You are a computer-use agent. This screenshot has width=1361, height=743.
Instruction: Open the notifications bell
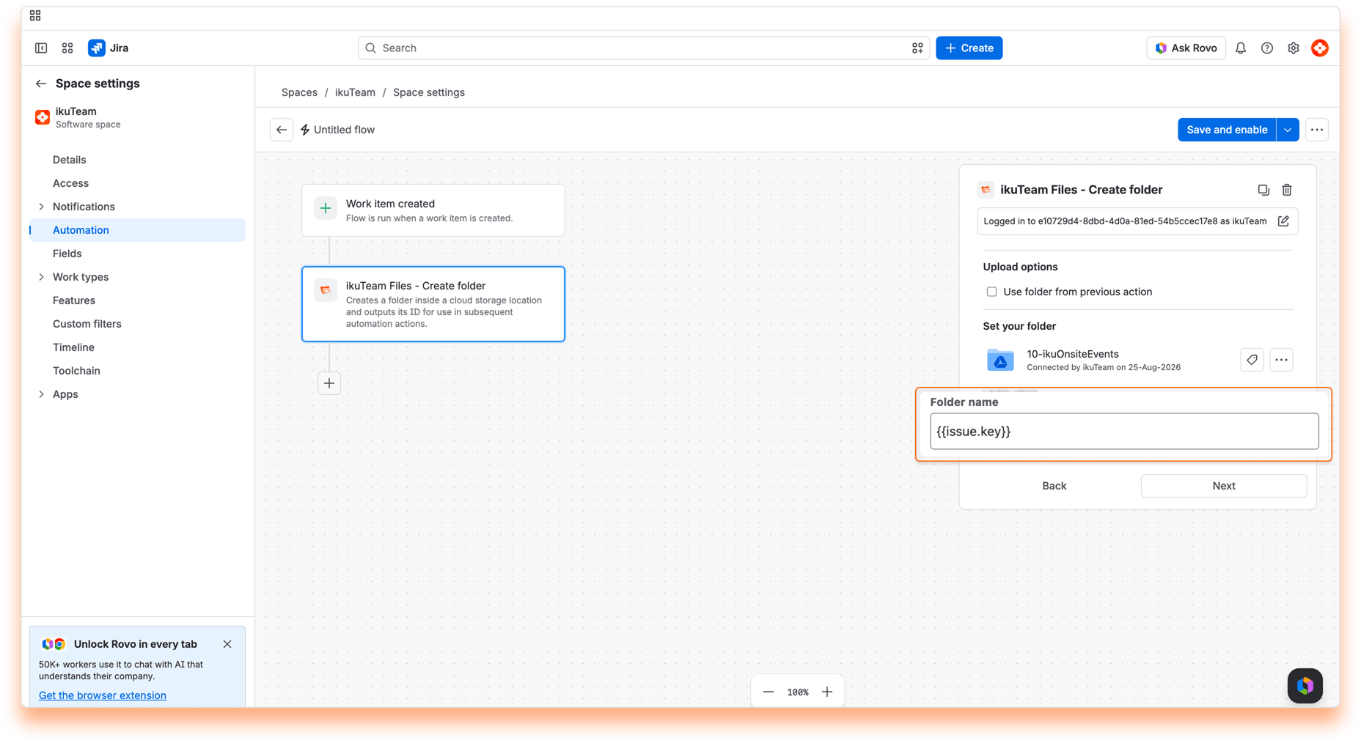pyautogui.click(x=1241, y=48)
